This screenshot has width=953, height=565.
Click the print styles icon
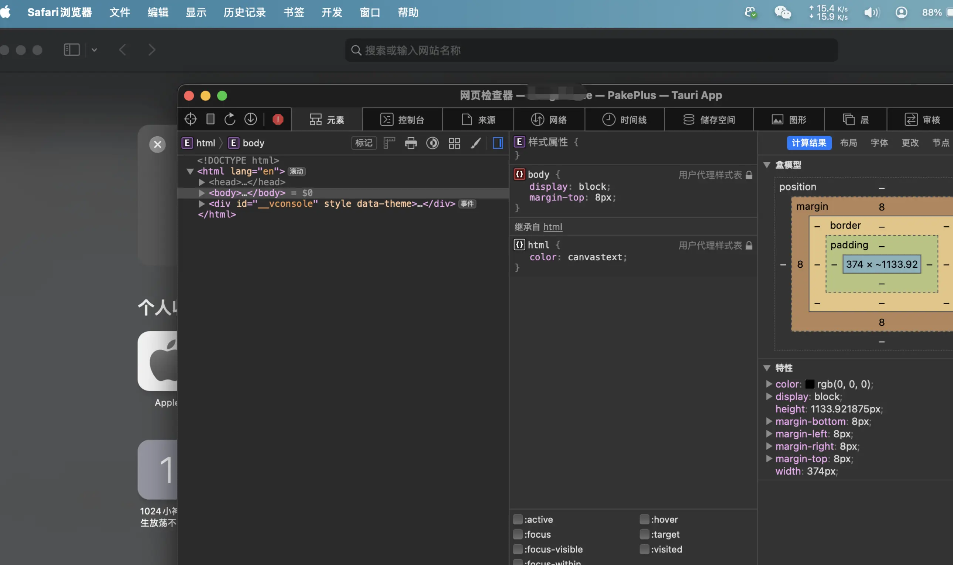tap(411, 143)
